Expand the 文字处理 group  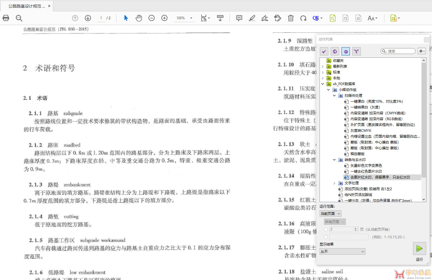334,183
